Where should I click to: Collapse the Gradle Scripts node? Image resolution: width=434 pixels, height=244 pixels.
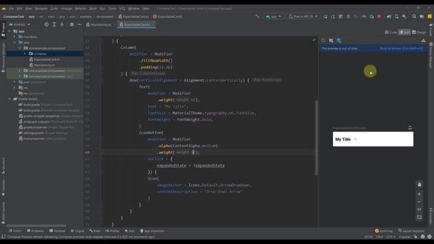coord(9,99)
